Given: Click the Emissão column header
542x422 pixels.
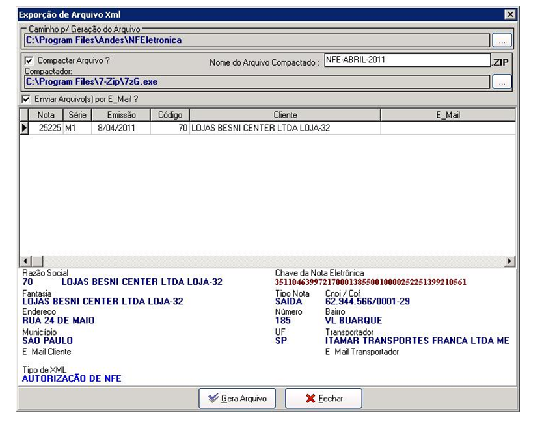Looking at the screenshot, I should tap(121, 115).
